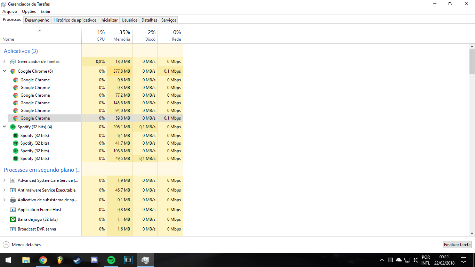Screen dimensions: 475x267
Task: Click the Finalizar tarefa button
Action: [457, 245]
